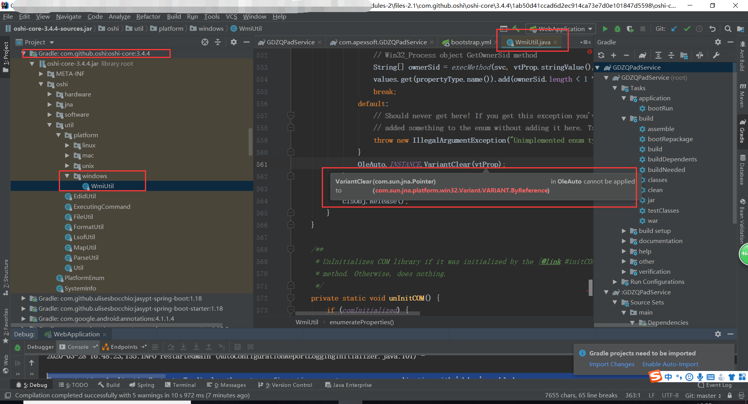Image resolution: width=748 pixels, height=404 pixels.
Task: Click the Project tree vertical scrollbar
Action: coord(251,142)
